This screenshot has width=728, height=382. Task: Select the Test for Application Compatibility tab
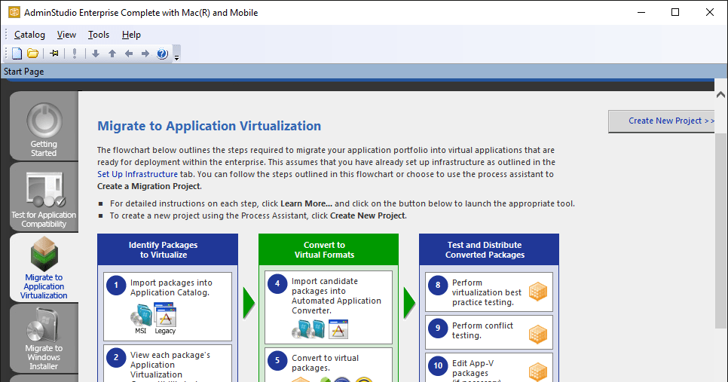[x=44, y=197]
